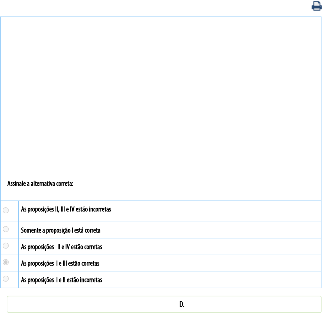Click 'I e III' in the fourth option
Viewport: 323px width, 313px height.
pos(63,263)
